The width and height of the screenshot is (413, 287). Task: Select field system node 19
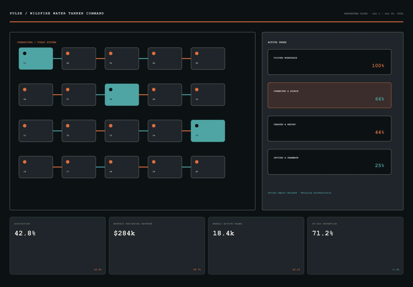point(165,167)
